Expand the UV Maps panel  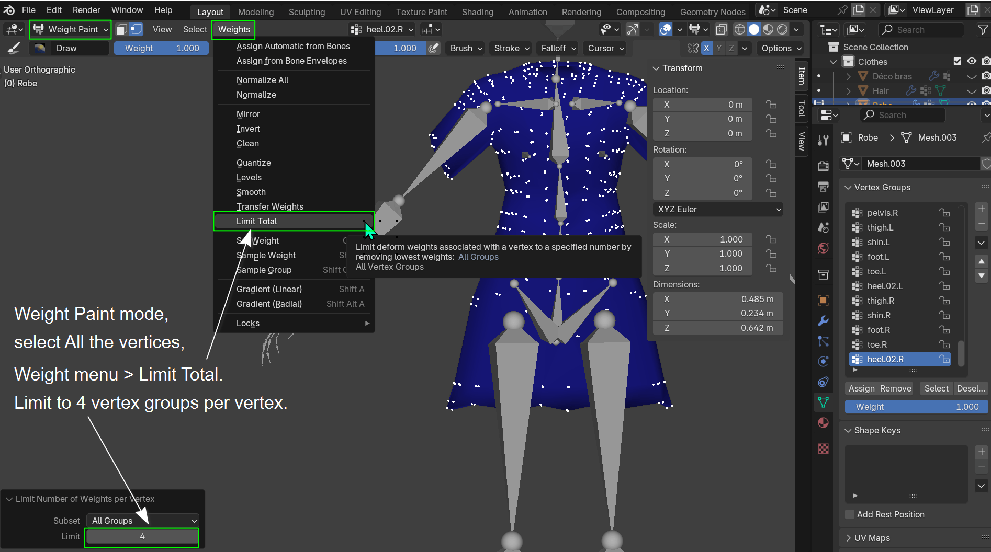848,538
